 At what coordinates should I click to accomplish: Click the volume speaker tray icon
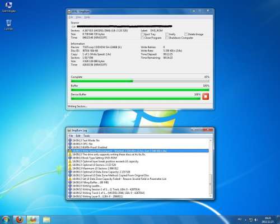[x=256, y=220]
